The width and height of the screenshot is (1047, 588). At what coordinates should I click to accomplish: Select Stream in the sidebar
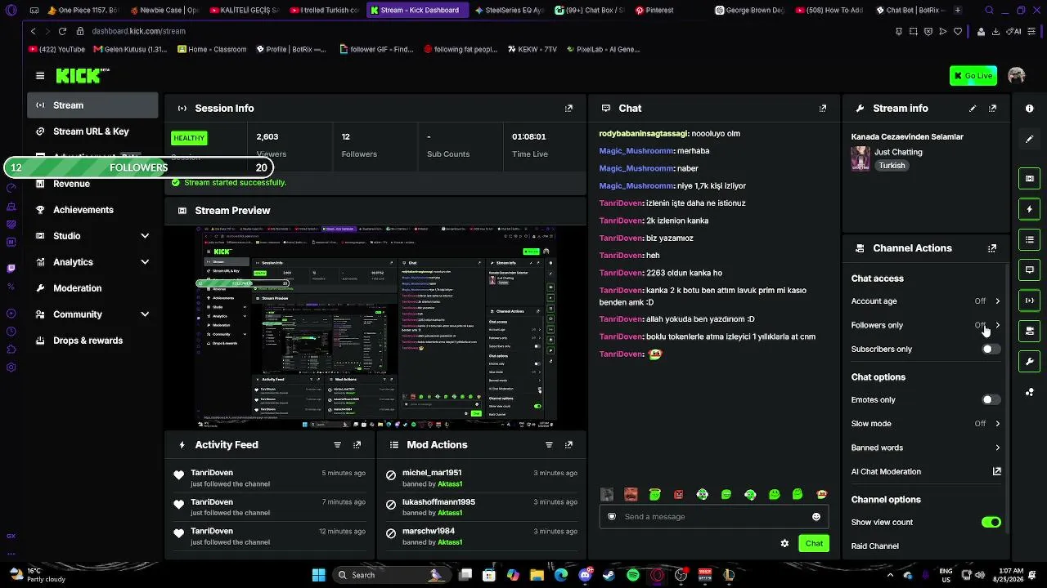click(x=92, y=105)
